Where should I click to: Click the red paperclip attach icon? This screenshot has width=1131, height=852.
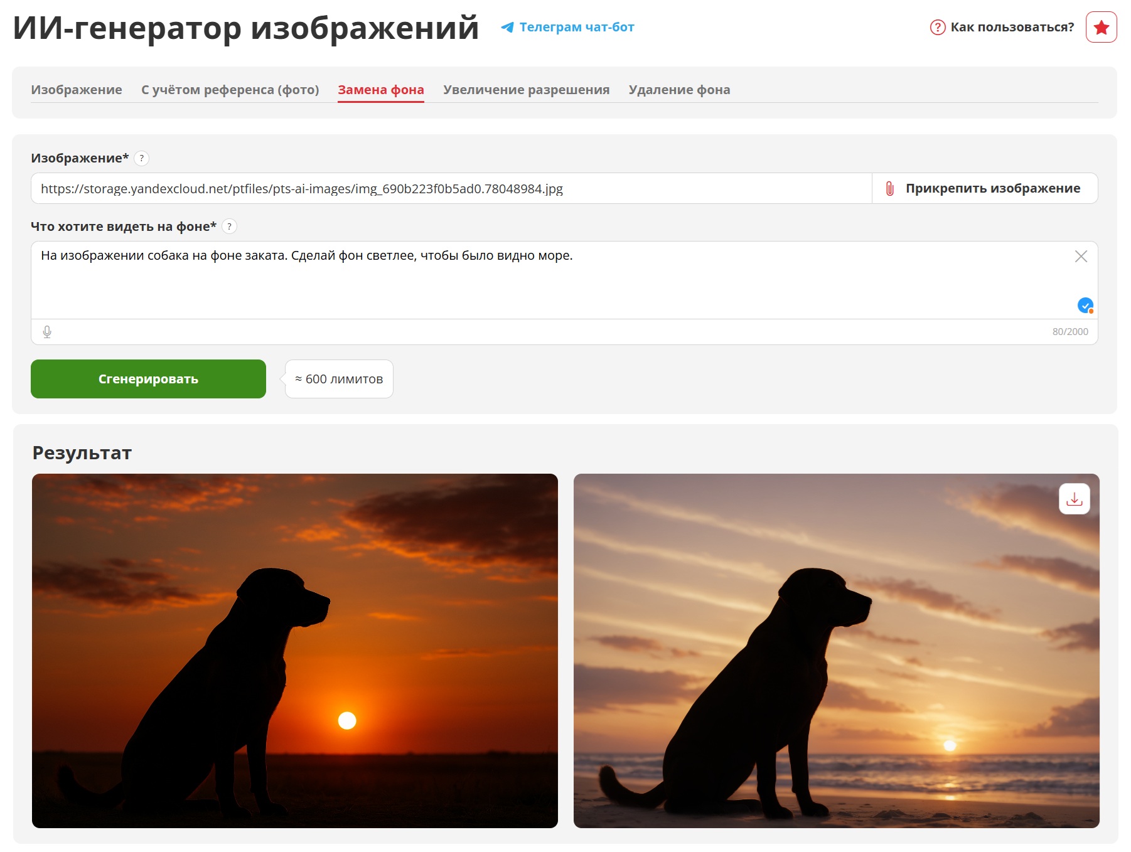889,189
